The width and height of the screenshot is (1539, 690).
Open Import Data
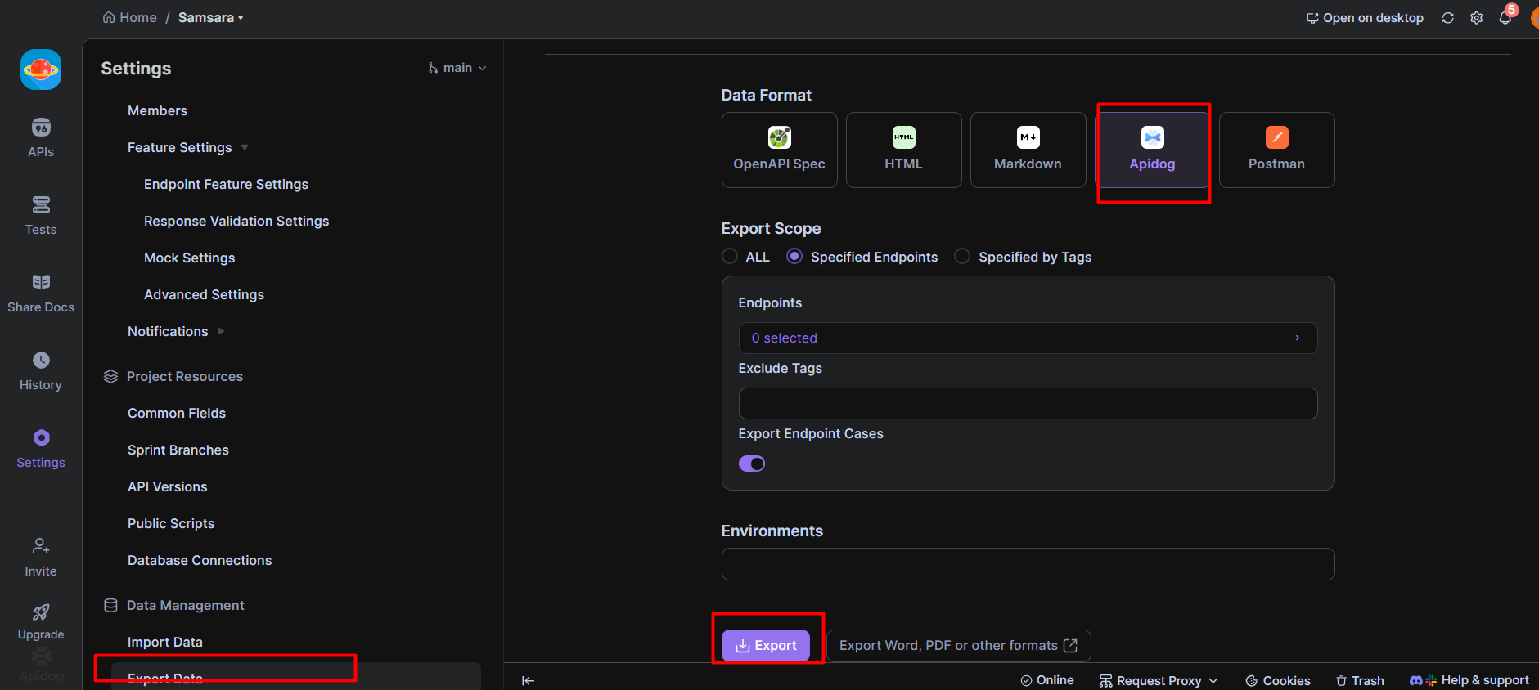(165, 642)
